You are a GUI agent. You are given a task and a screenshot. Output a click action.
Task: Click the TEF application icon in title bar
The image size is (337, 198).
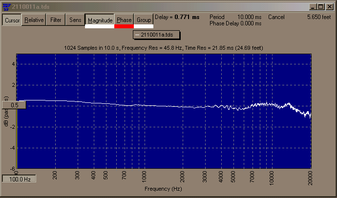(x=5, y=6)
